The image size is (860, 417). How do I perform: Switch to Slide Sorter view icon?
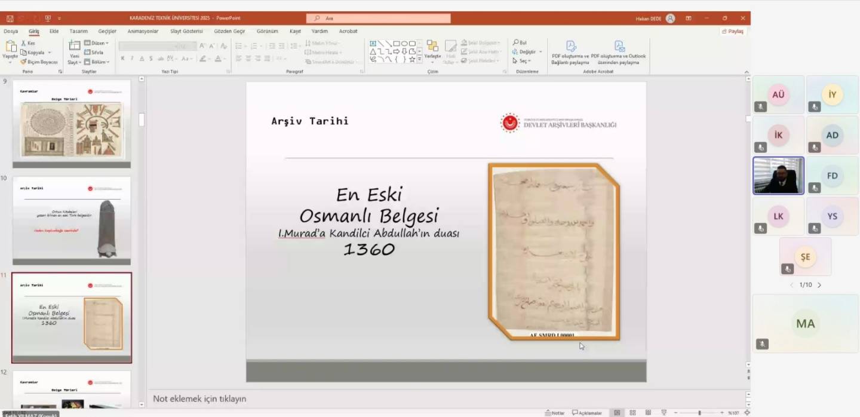point(632,413)
